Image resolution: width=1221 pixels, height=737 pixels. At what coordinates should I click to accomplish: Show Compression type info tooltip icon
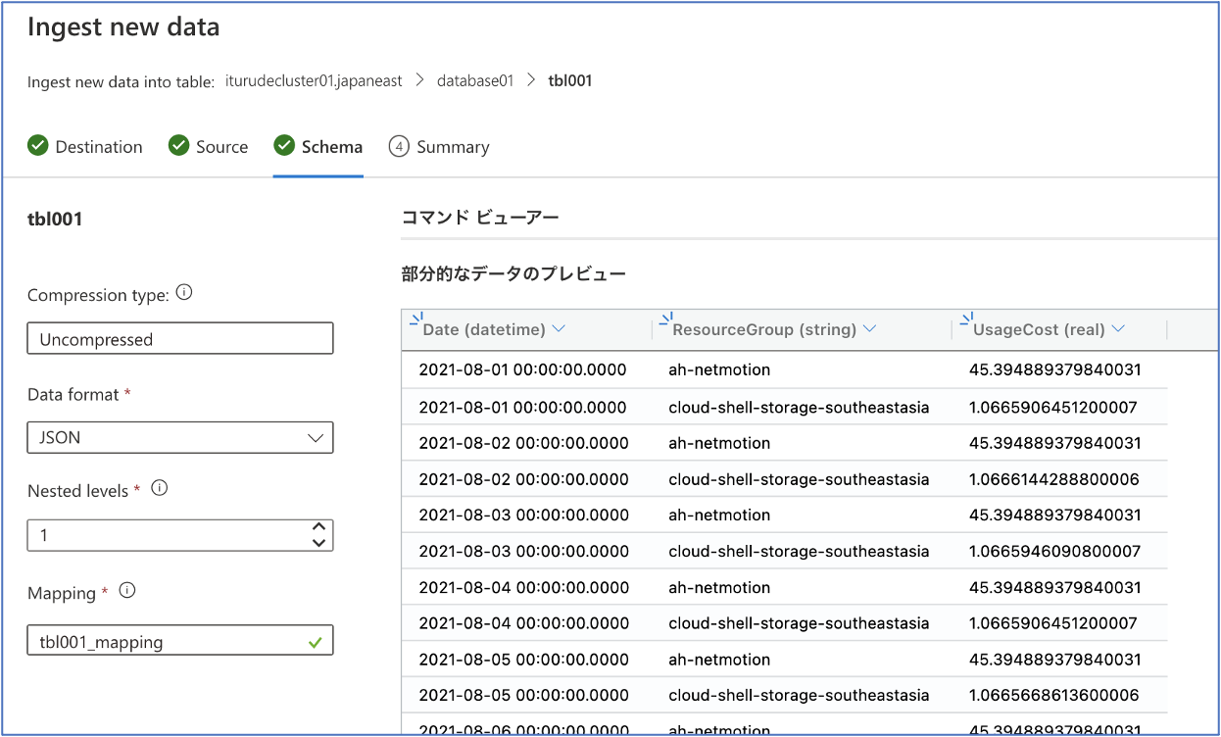pos(184,293)
